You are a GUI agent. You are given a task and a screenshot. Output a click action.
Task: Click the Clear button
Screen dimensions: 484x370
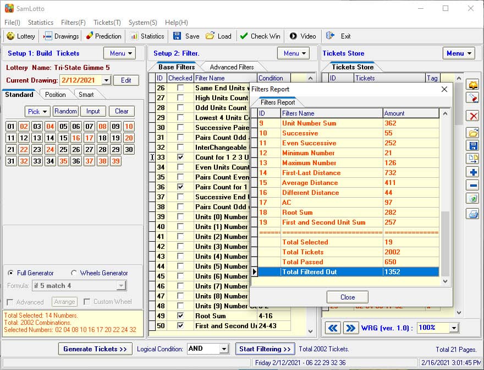122,111
